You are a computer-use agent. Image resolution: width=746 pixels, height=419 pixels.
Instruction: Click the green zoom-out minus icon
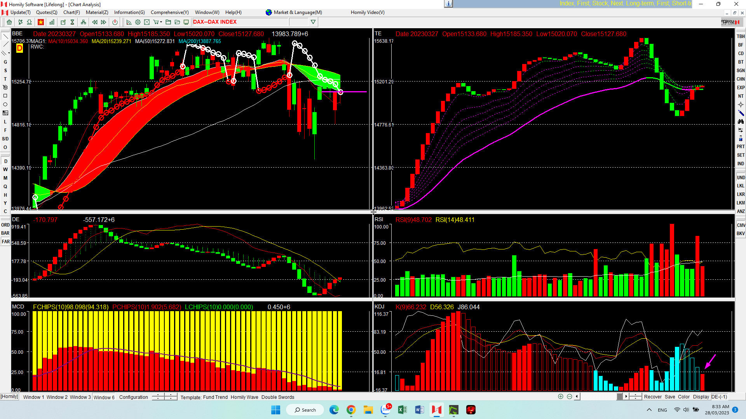569,396
